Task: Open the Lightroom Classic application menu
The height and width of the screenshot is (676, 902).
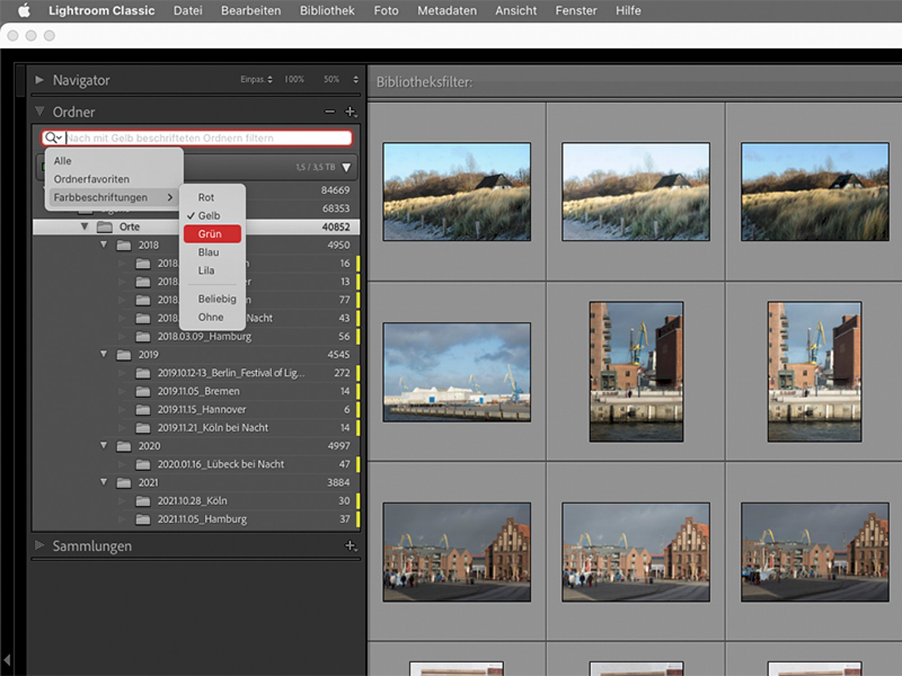Action: [101, 10]
